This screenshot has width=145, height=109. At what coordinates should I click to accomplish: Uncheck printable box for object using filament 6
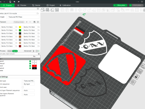30,68
